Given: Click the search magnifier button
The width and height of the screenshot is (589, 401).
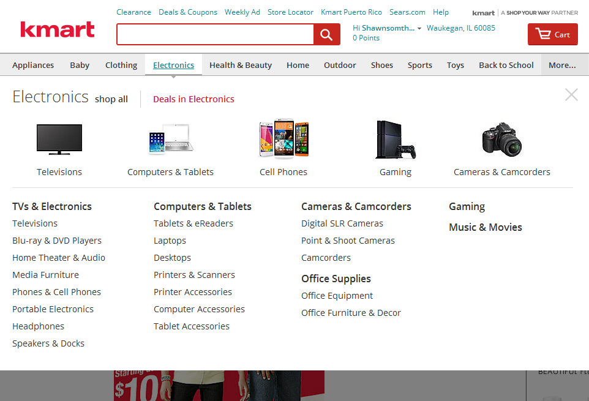Looking at the screenshot, I should pyautogui.click(x=327, y=34).
